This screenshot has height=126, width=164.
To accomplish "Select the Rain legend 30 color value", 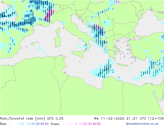I will click(38, 124).
